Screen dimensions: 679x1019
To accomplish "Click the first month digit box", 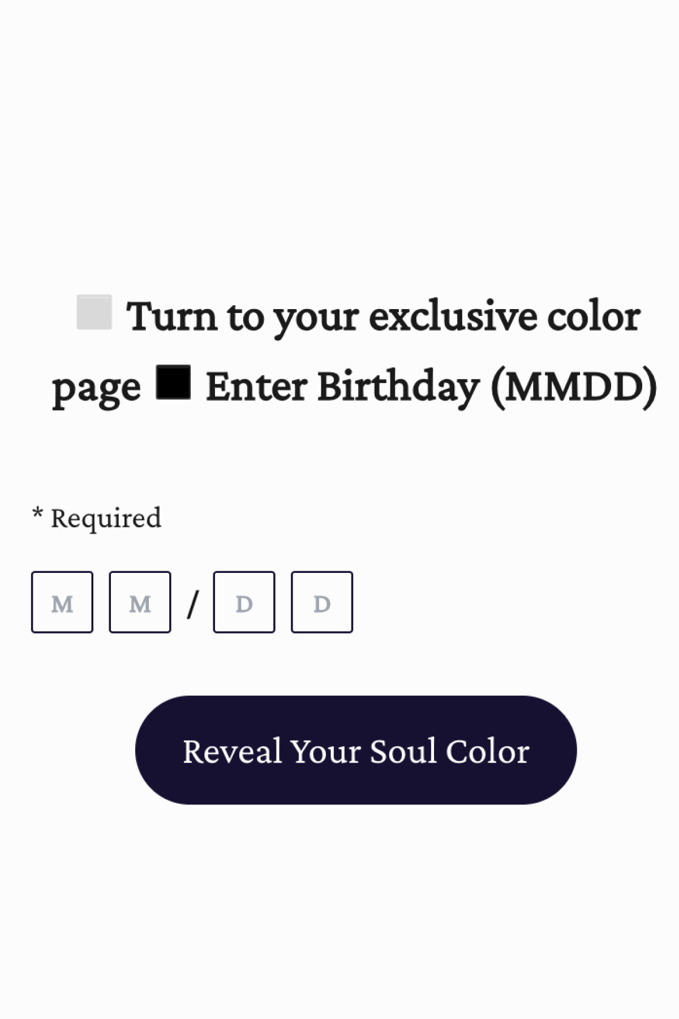I will 62,602.
